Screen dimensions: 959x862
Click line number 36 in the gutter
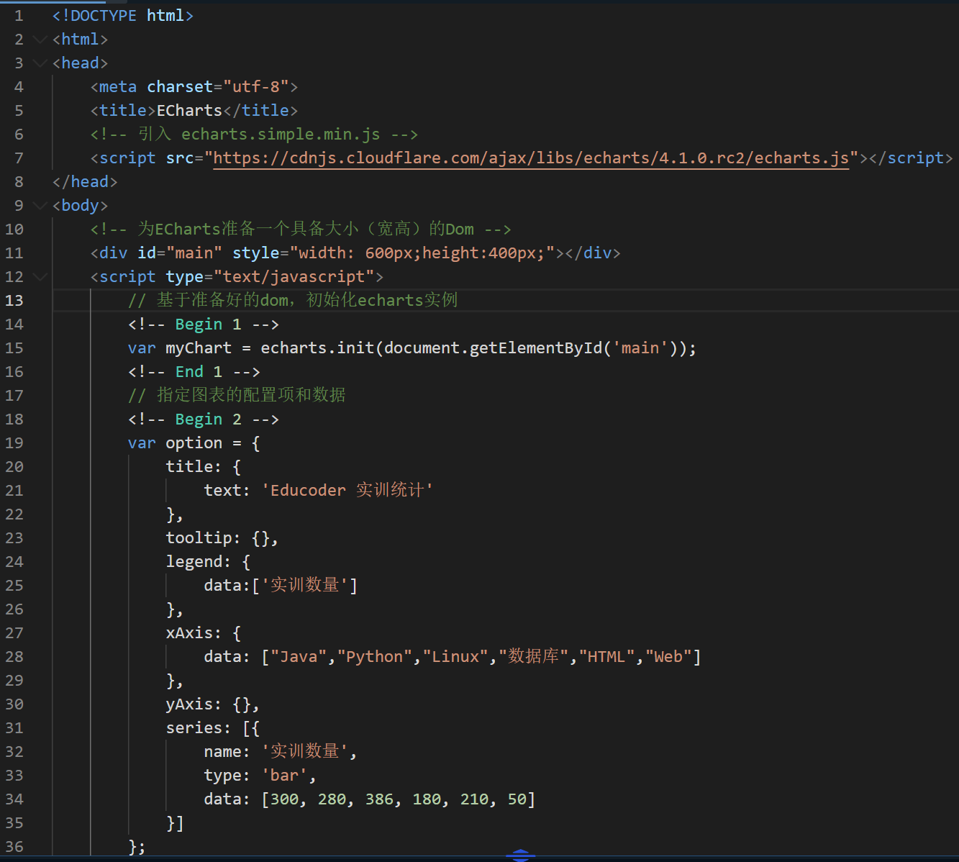coord(14,847)
